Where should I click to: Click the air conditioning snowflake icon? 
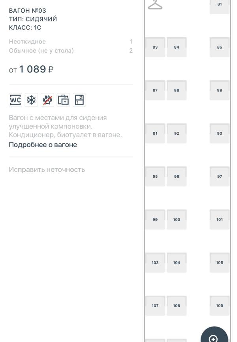(31, 100)
